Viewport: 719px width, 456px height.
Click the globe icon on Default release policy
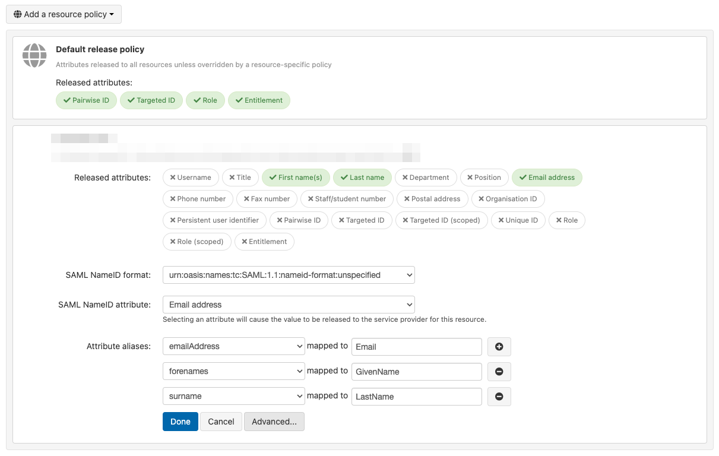click(34, 55)
